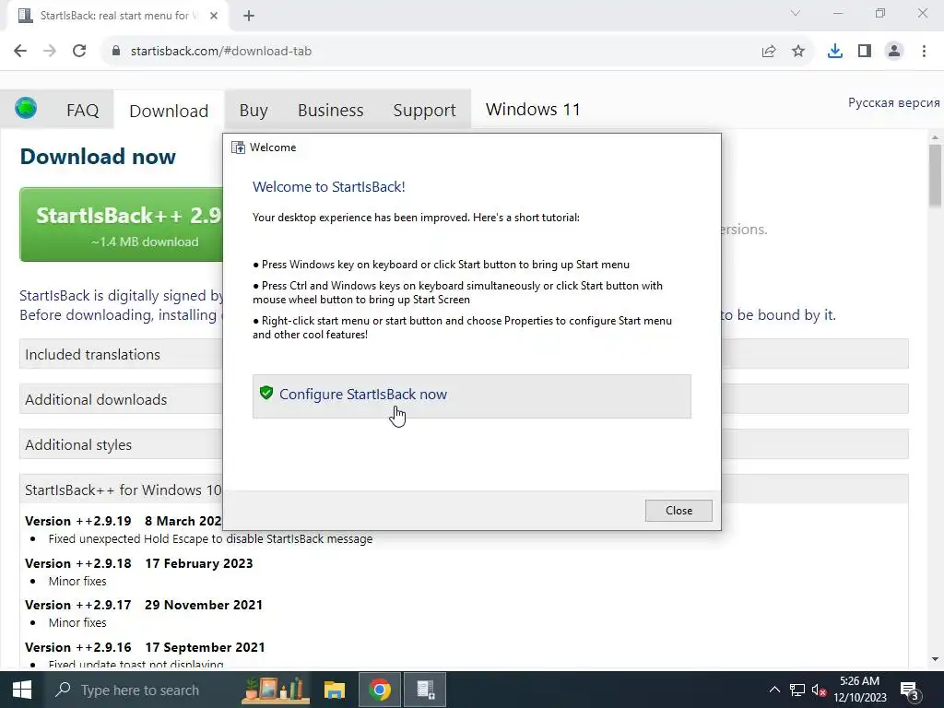The height and width of the screenshot is (708, 944).
Task: Click the green shield icon beside Configure
Action: click(266, 393)
